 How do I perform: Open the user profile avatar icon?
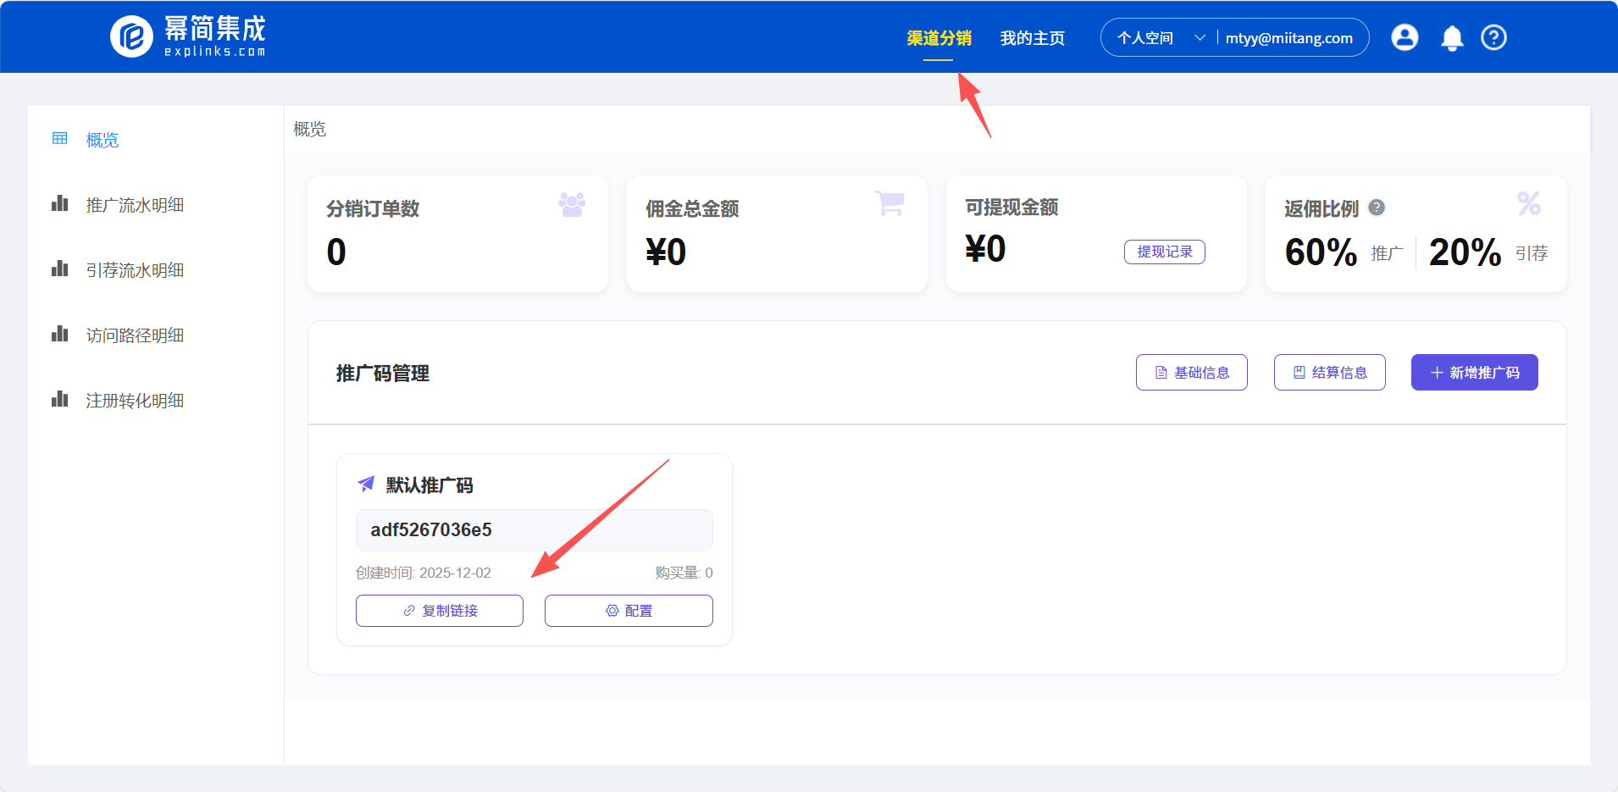[x=1404, y=36]
